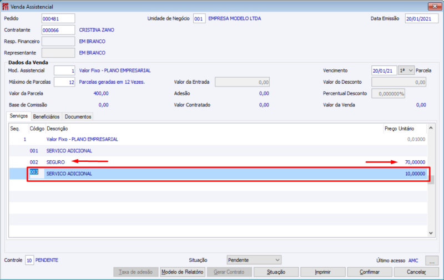The image size is (444, 280).
Task: Click the Percentual Desconto field
Action: pyautogui.click(x=388, y=93)
